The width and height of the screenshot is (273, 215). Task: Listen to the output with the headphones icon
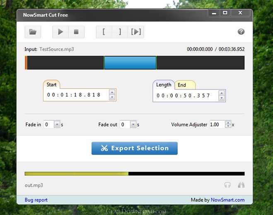click(x=227, y=185)
